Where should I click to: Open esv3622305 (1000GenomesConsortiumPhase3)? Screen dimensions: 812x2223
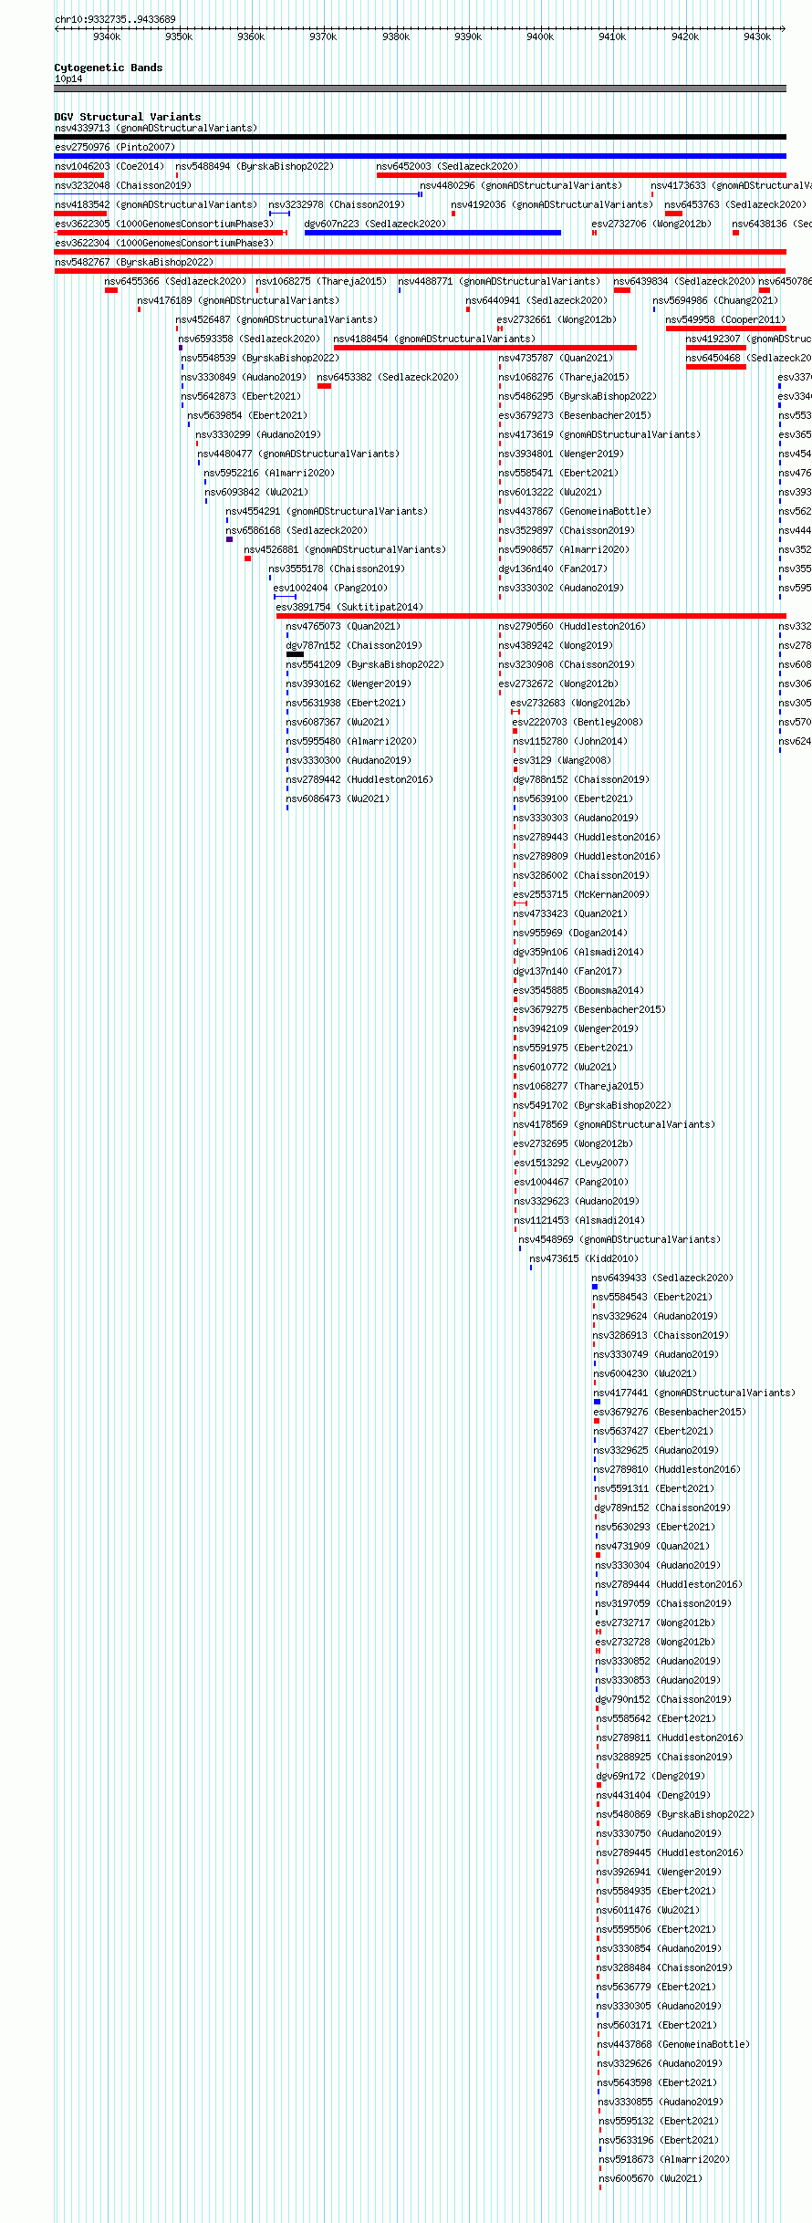(x=164, y=224)
